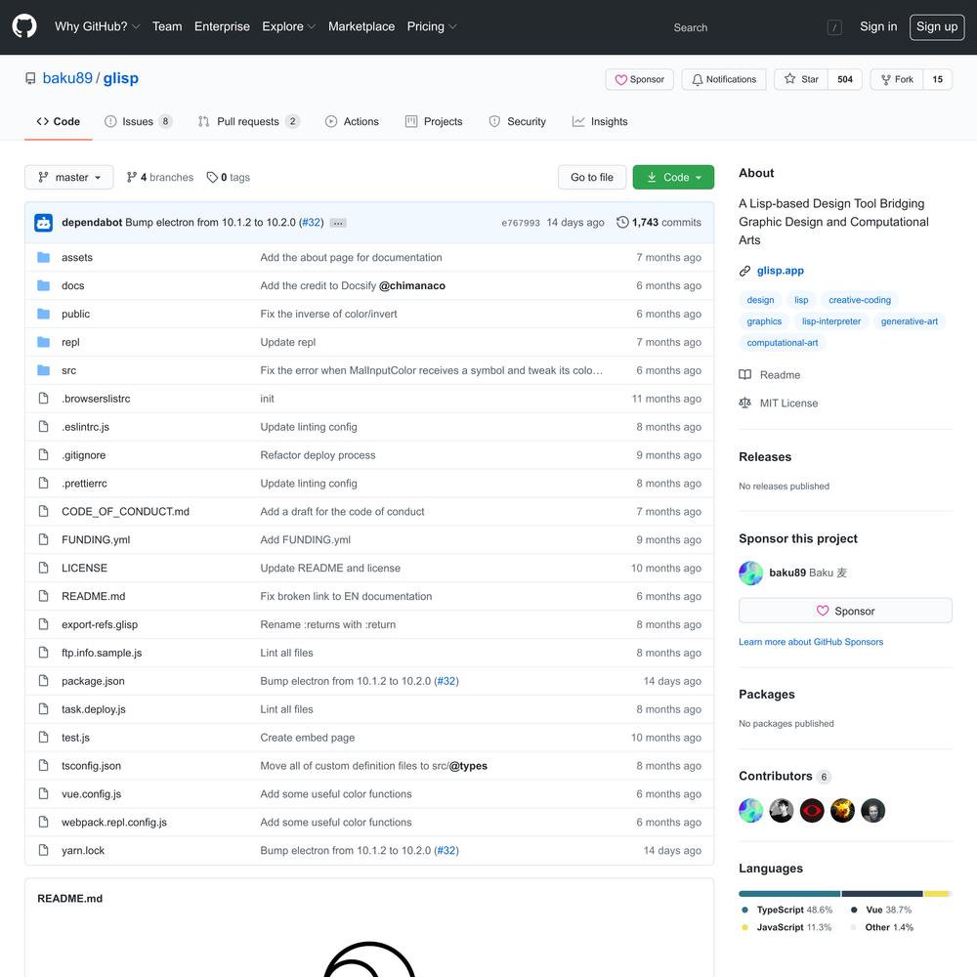Screen dimensions: 977x977
Task: Open the baku89 owner link
Action: (x=67, y=78)
